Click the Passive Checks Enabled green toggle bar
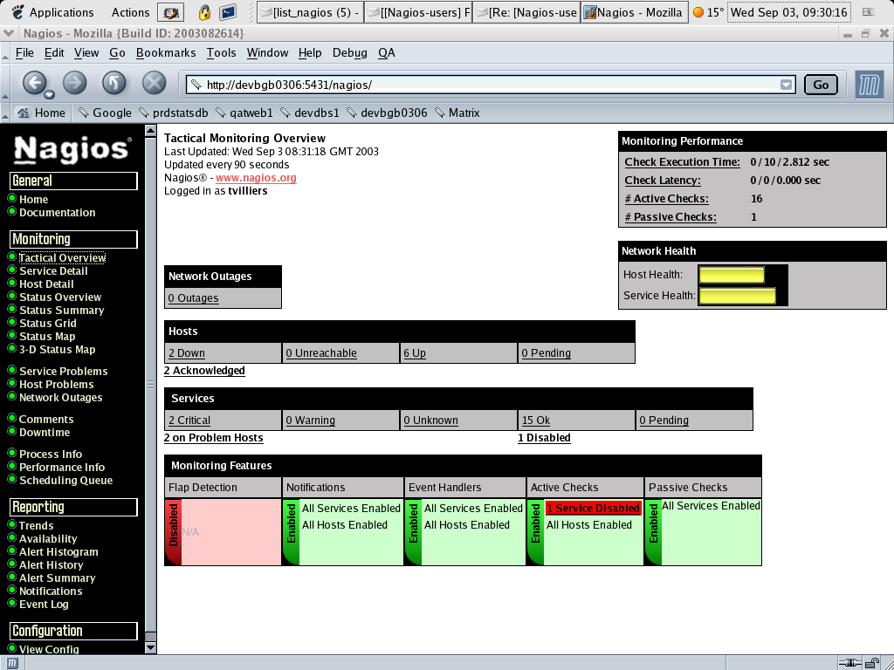This screenshot has width=894, height=670. 653,532
